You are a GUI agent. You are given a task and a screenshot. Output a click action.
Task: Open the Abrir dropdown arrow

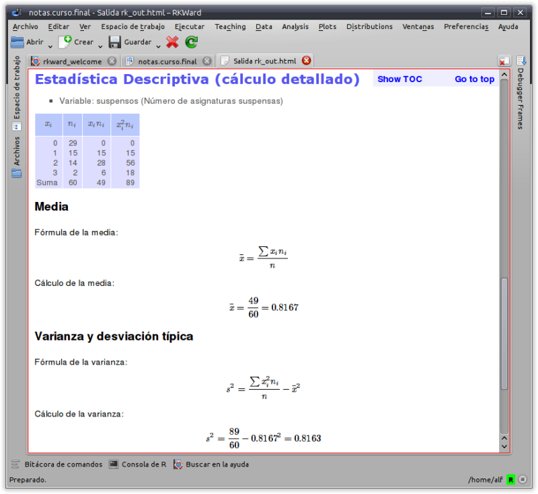pos(50,46)
